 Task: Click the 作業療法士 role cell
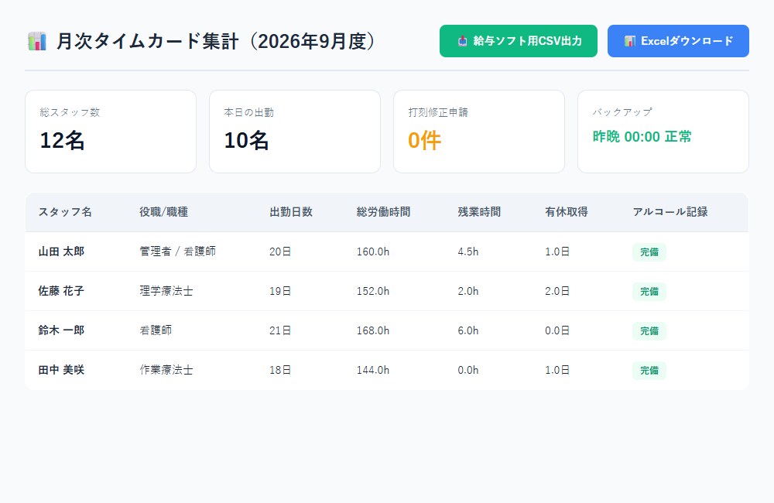166,370
